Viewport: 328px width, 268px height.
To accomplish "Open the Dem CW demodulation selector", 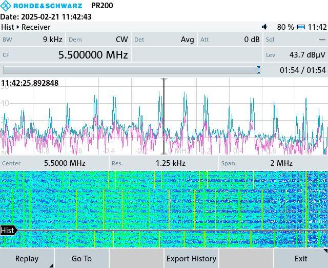I will pyautogui.click(x=98, y=40).
